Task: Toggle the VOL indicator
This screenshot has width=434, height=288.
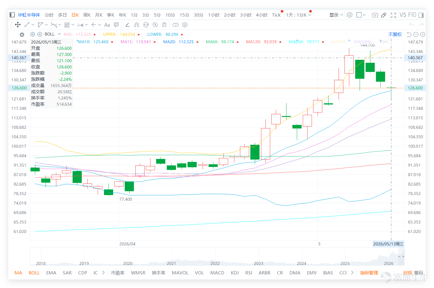Action: pyautogui.click(x=199, y=273)
